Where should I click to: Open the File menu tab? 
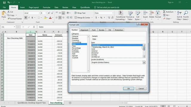(x=4, y=7)
